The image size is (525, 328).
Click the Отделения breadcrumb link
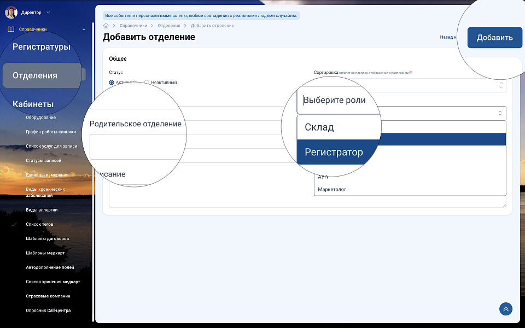click(x=168, y=26)
